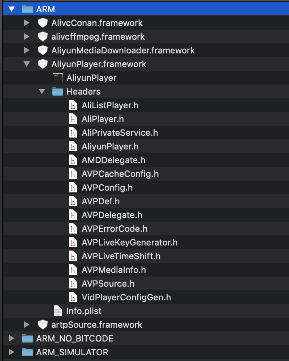Select the Headers folder name
This screenshot has width=289, height=361.
[x=83, y=91]
